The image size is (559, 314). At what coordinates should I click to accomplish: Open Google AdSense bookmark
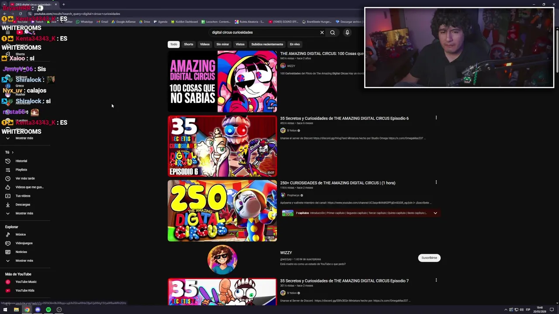click(x=124, y=22)
